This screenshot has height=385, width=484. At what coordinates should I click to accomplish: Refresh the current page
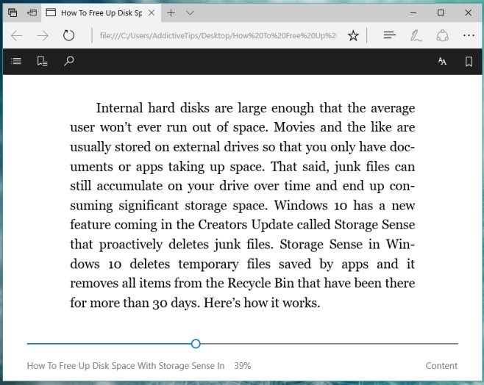68,36
